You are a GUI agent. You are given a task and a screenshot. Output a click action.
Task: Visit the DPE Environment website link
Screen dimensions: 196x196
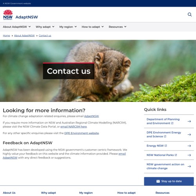click(82, 133)
